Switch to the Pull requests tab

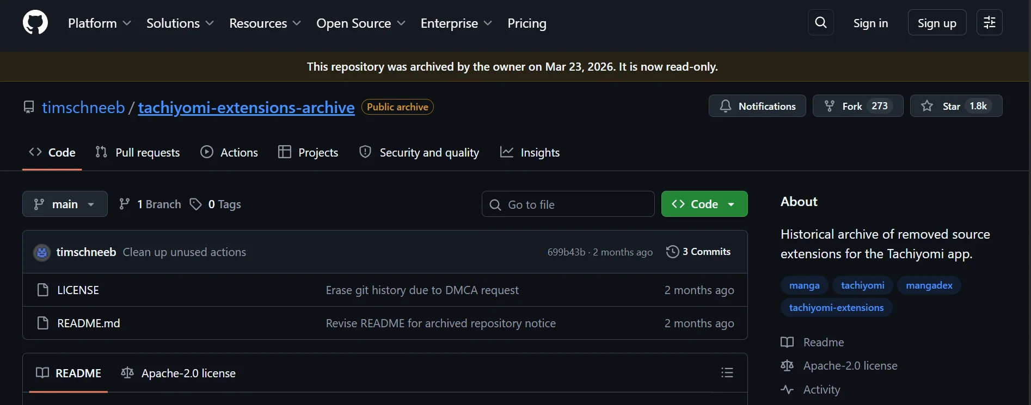[137, 152]
